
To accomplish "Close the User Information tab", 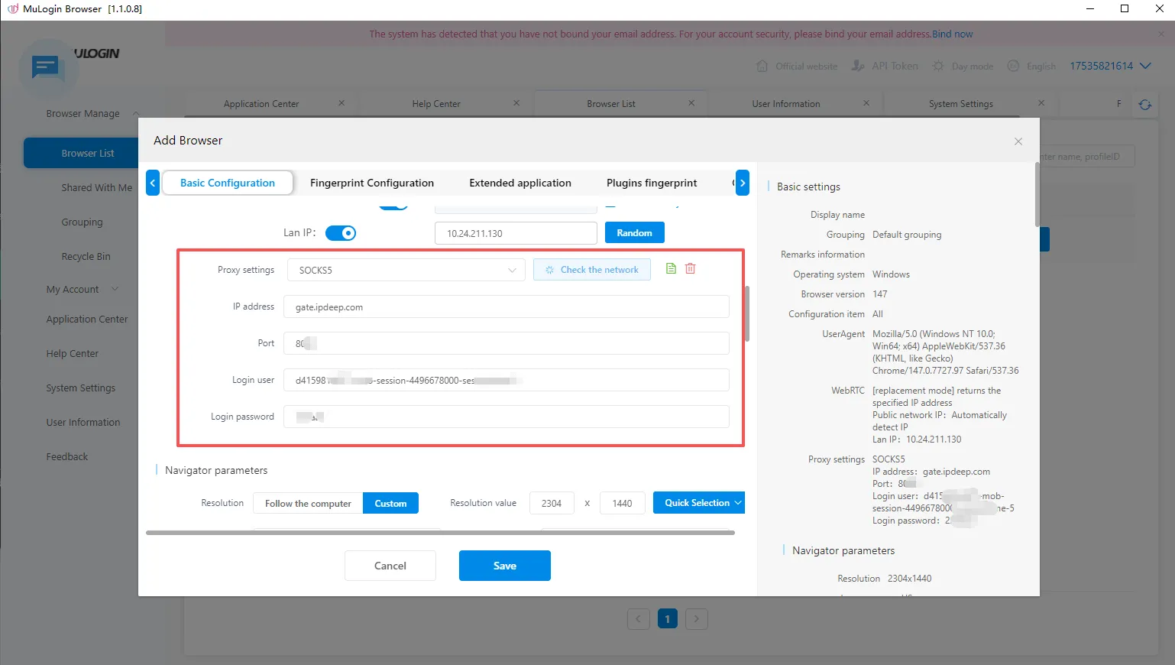I will pos(866,103).
